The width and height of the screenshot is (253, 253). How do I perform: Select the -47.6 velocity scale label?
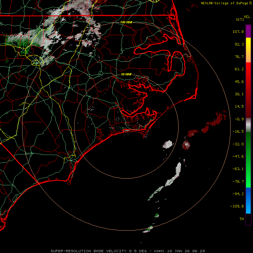coord(238,157)
